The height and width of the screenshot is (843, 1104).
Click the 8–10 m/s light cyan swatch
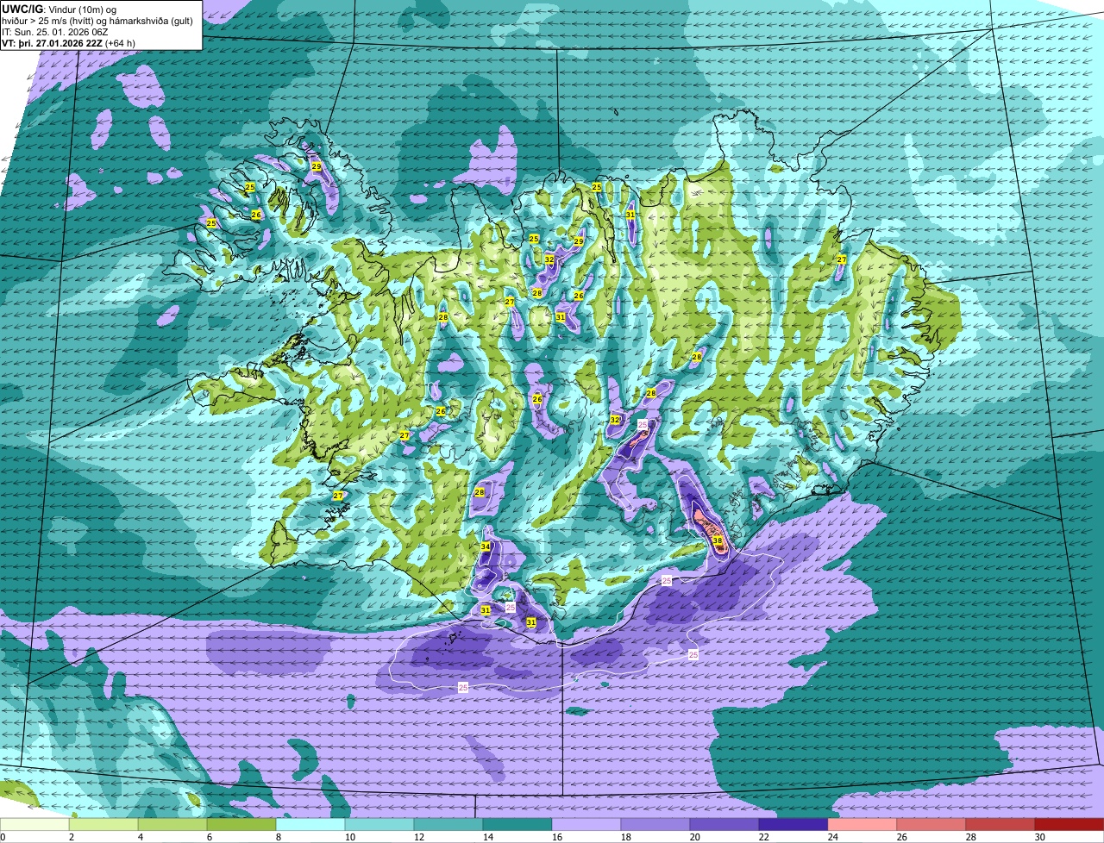coord(310,825)
